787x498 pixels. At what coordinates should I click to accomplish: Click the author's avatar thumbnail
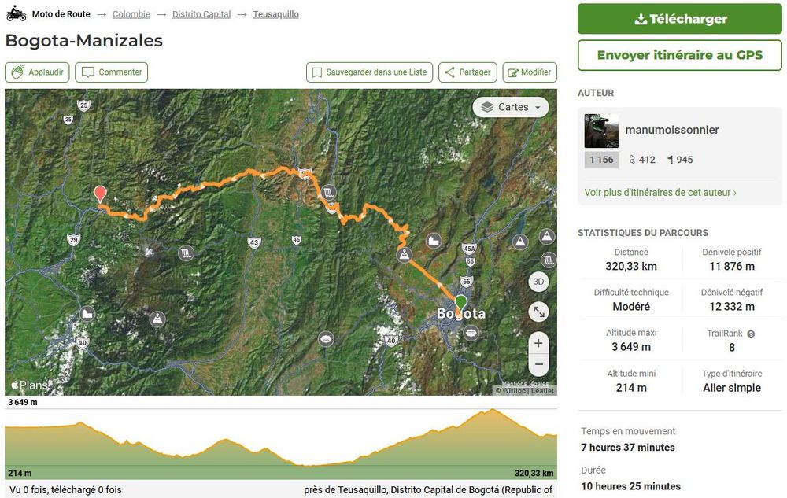click(601, 131)
